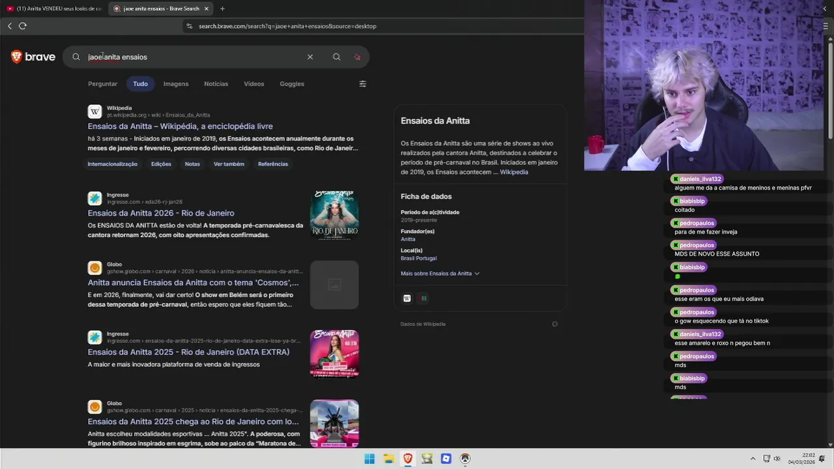Open site settings icon in address bar
Image resolution: width=834 pixels, height=469 pixels.
pos(189,26)
